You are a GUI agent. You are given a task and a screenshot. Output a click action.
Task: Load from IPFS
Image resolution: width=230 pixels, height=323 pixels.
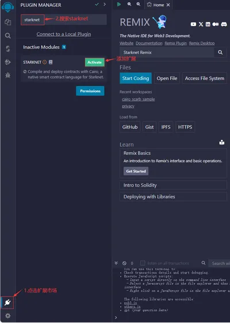[166, 127]
